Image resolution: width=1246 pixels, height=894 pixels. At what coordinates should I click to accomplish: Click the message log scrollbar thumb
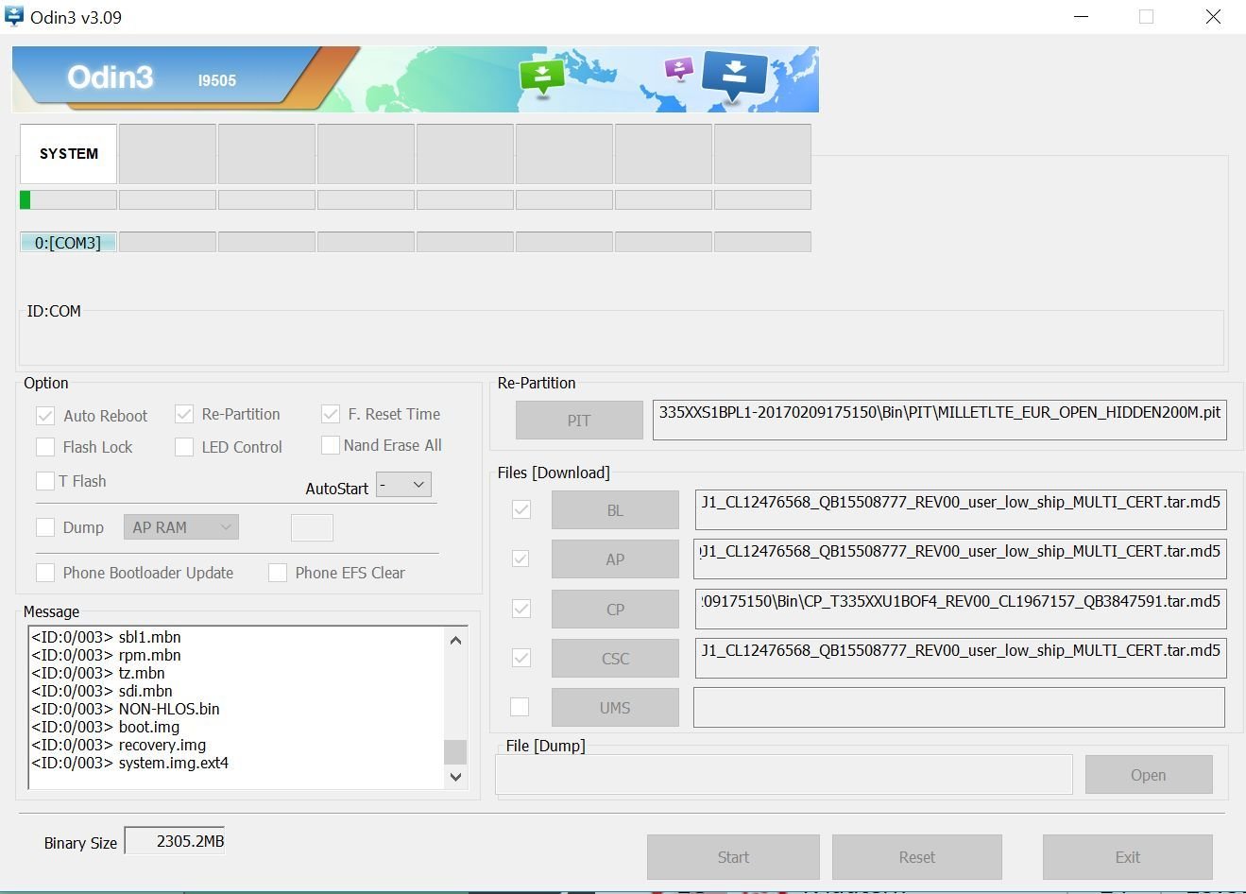click(x=455, y=751)
